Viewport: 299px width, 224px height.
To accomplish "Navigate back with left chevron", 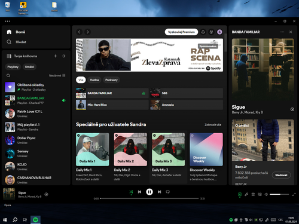I will tap(80, 32).
